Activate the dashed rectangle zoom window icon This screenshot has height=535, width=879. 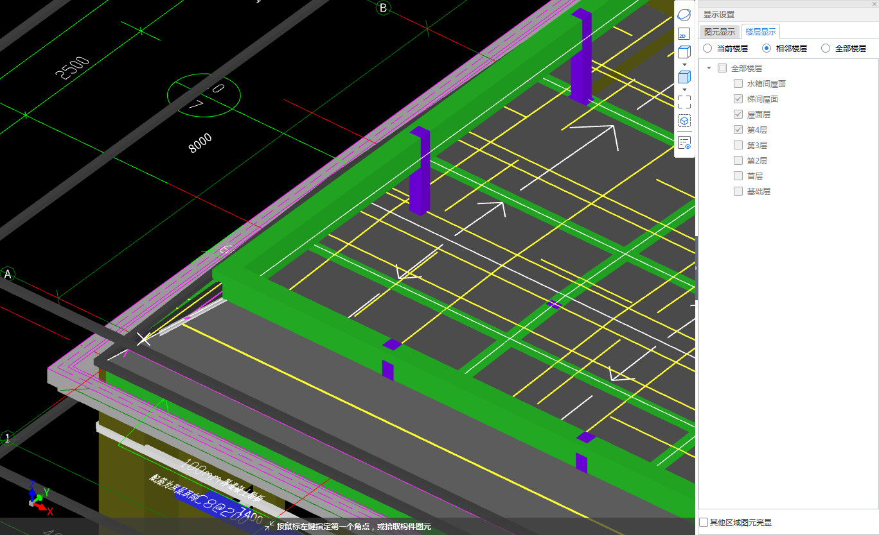pos(684,102)
